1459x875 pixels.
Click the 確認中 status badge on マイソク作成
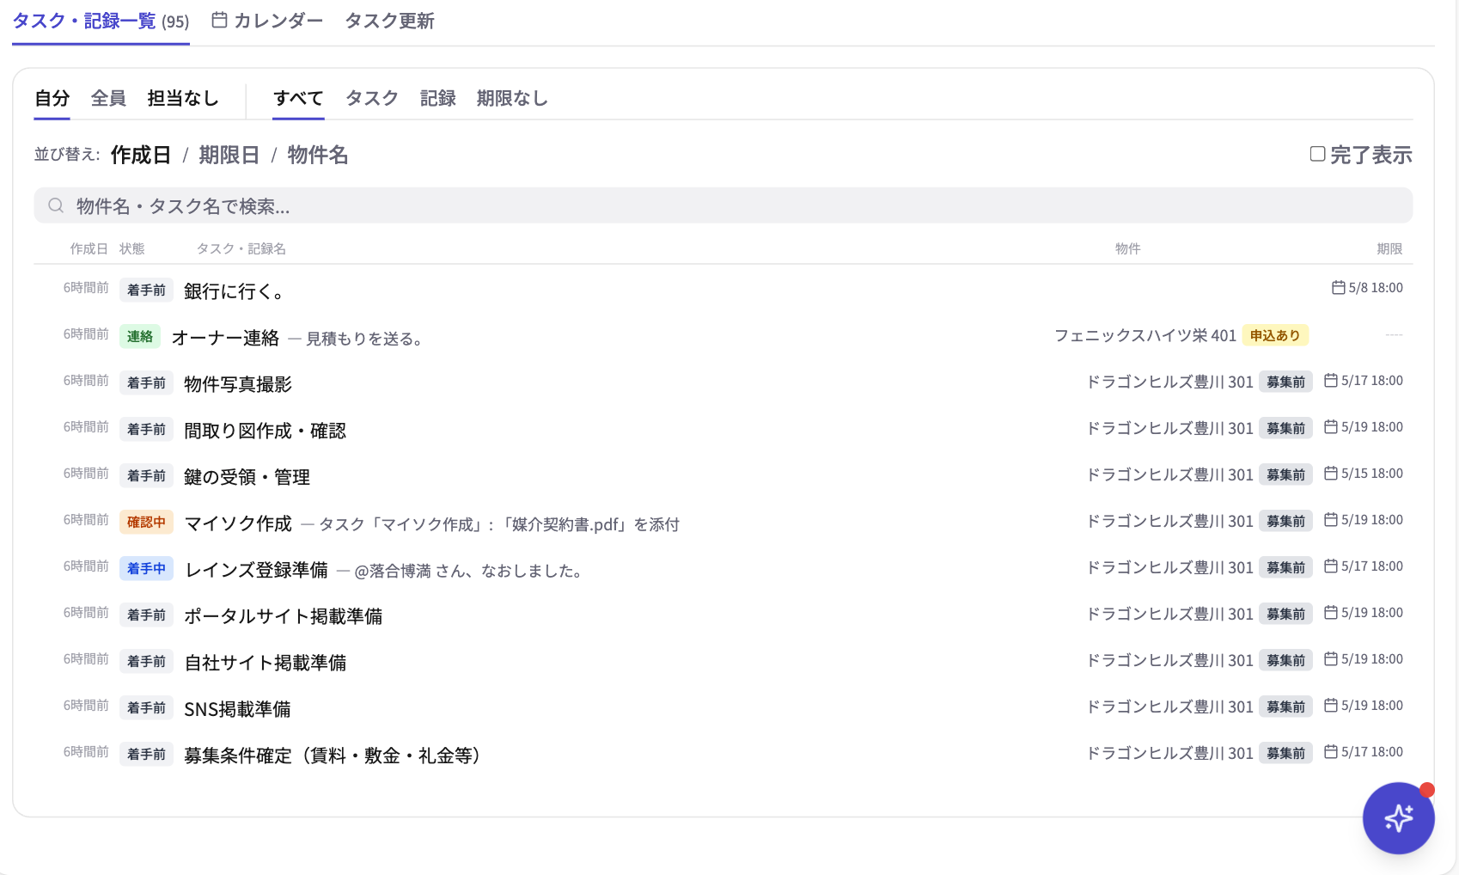coord(146,523)
